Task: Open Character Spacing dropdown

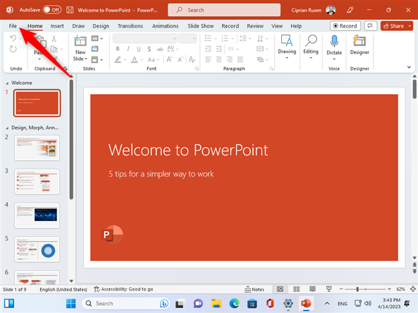Action: (173, 49)
